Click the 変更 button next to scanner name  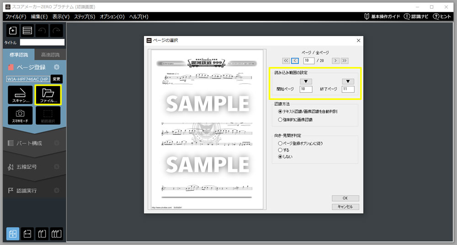(x=57, y=79)
